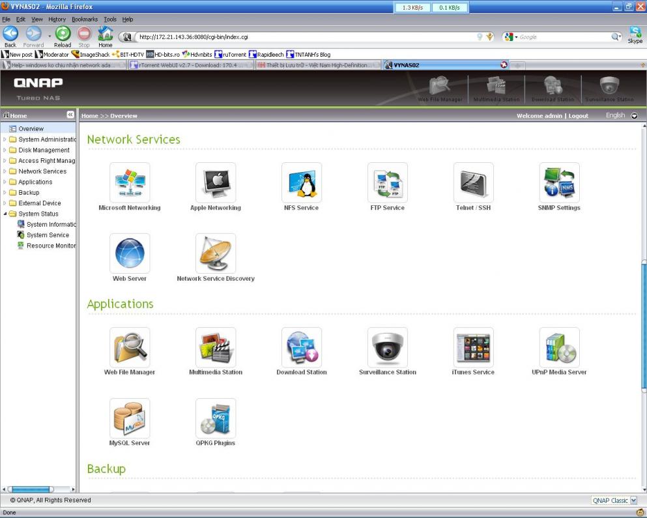Click Skype toolbar icon
Screen dimensions: 647x518
click(x=635, y=35)
